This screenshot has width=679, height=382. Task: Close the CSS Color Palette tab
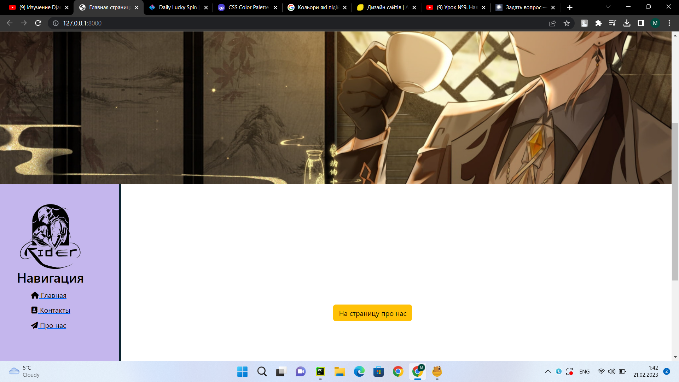275,7
